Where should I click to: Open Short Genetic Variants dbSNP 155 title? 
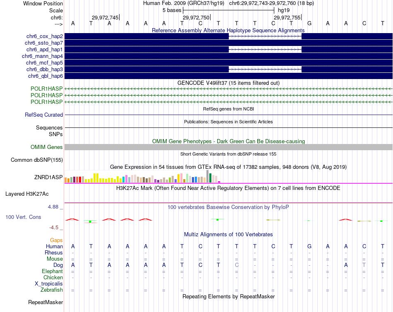[228, 154]
